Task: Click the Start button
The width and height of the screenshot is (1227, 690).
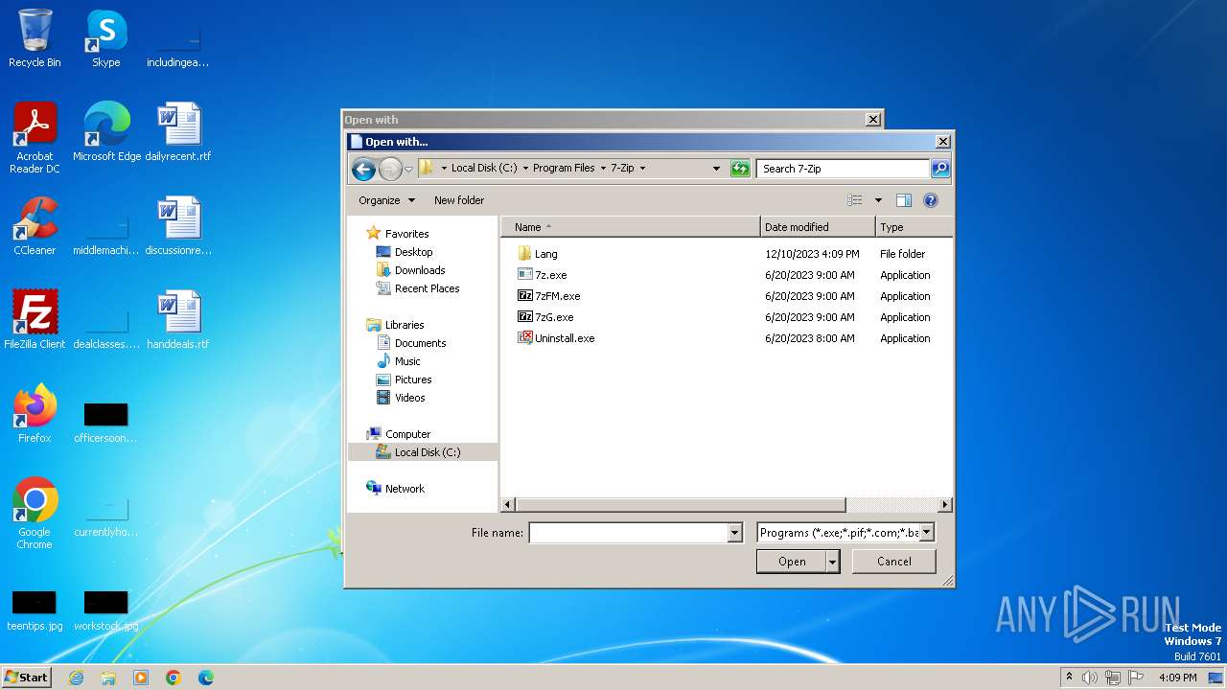Action: pos(26,677)
